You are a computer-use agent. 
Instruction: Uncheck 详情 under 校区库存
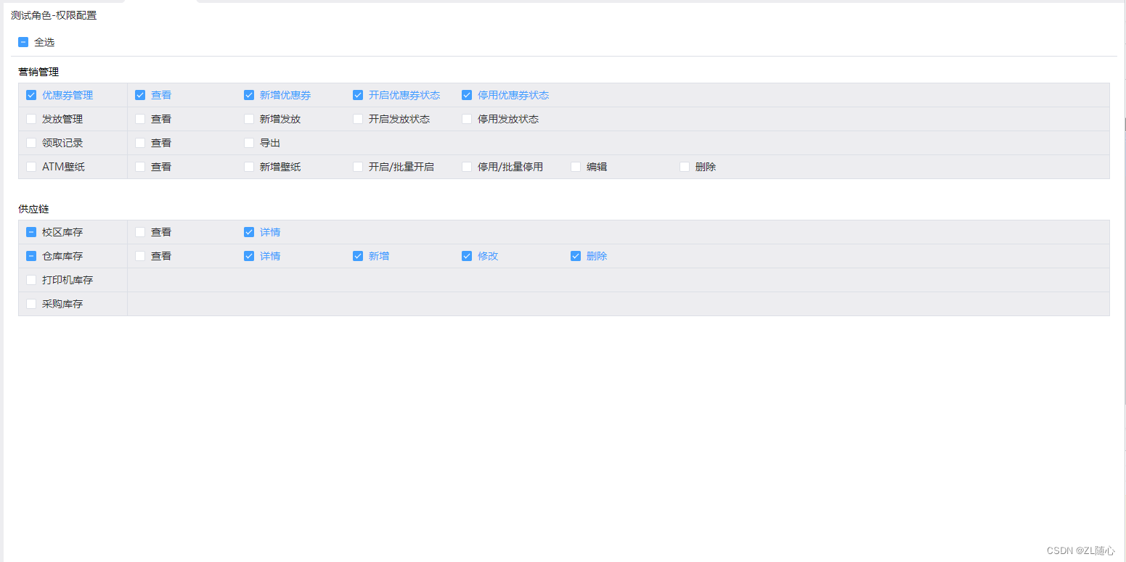click(248, 231)
